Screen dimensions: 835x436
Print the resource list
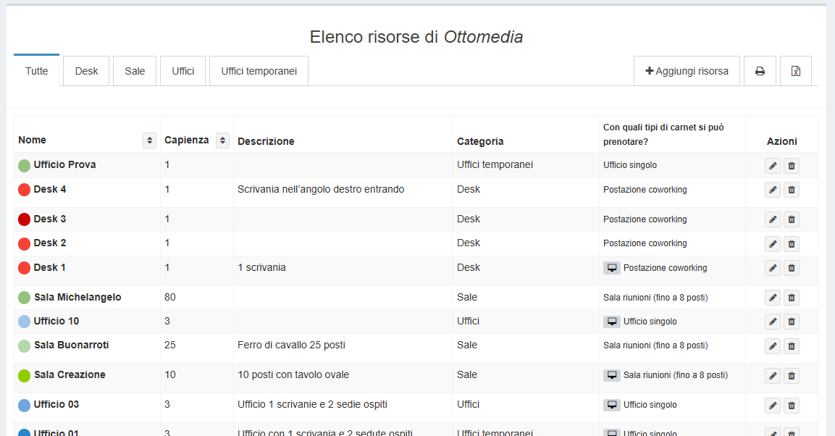[760, 70]
